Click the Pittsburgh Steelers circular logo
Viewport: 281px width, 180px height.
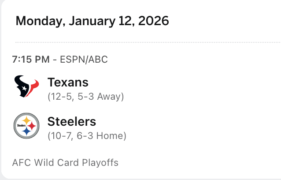26,126
